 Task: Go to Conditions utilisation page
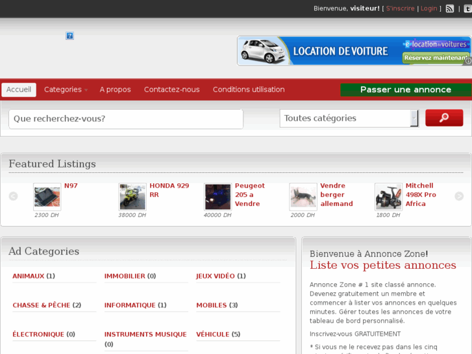tap(249, 90)
